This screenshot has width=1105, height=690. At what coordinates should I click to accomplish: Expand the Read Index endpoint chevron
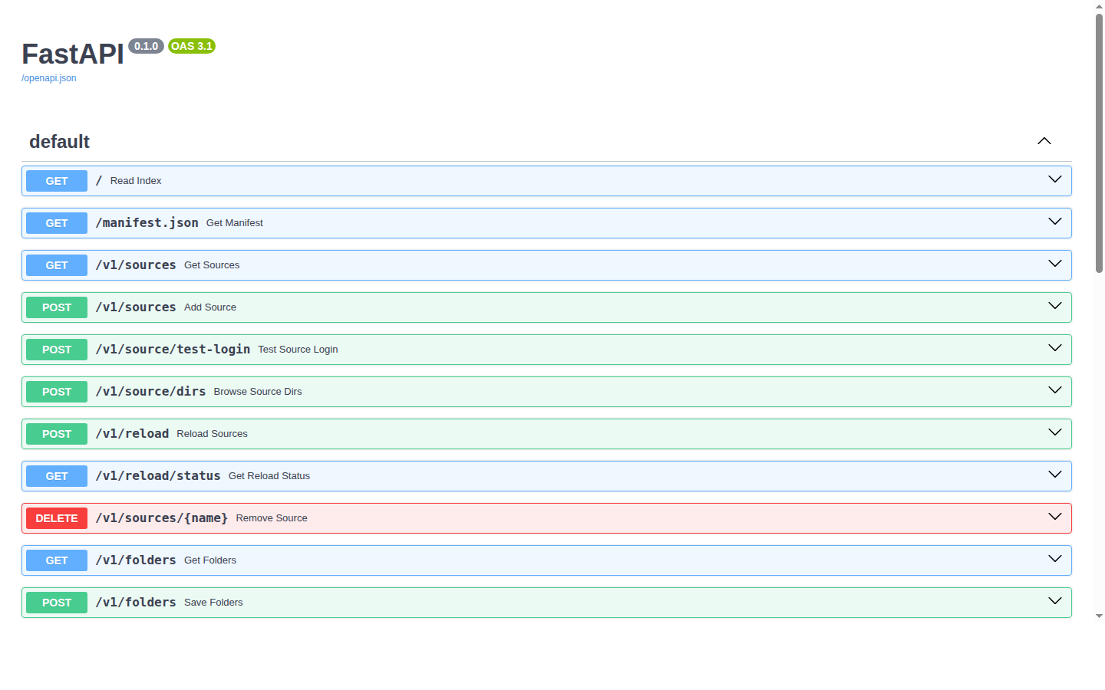point(1054,179)
